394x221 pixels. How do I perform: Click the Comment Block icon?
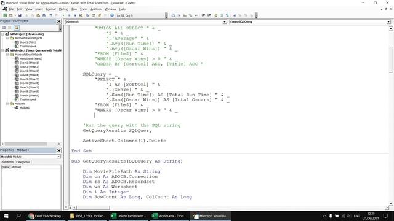click(x=222, y=15)
